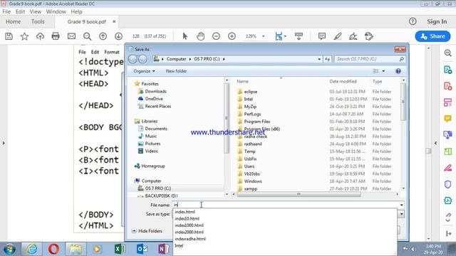Click the email envelope icon
This screenshot has width=456, height=256.
71,36
